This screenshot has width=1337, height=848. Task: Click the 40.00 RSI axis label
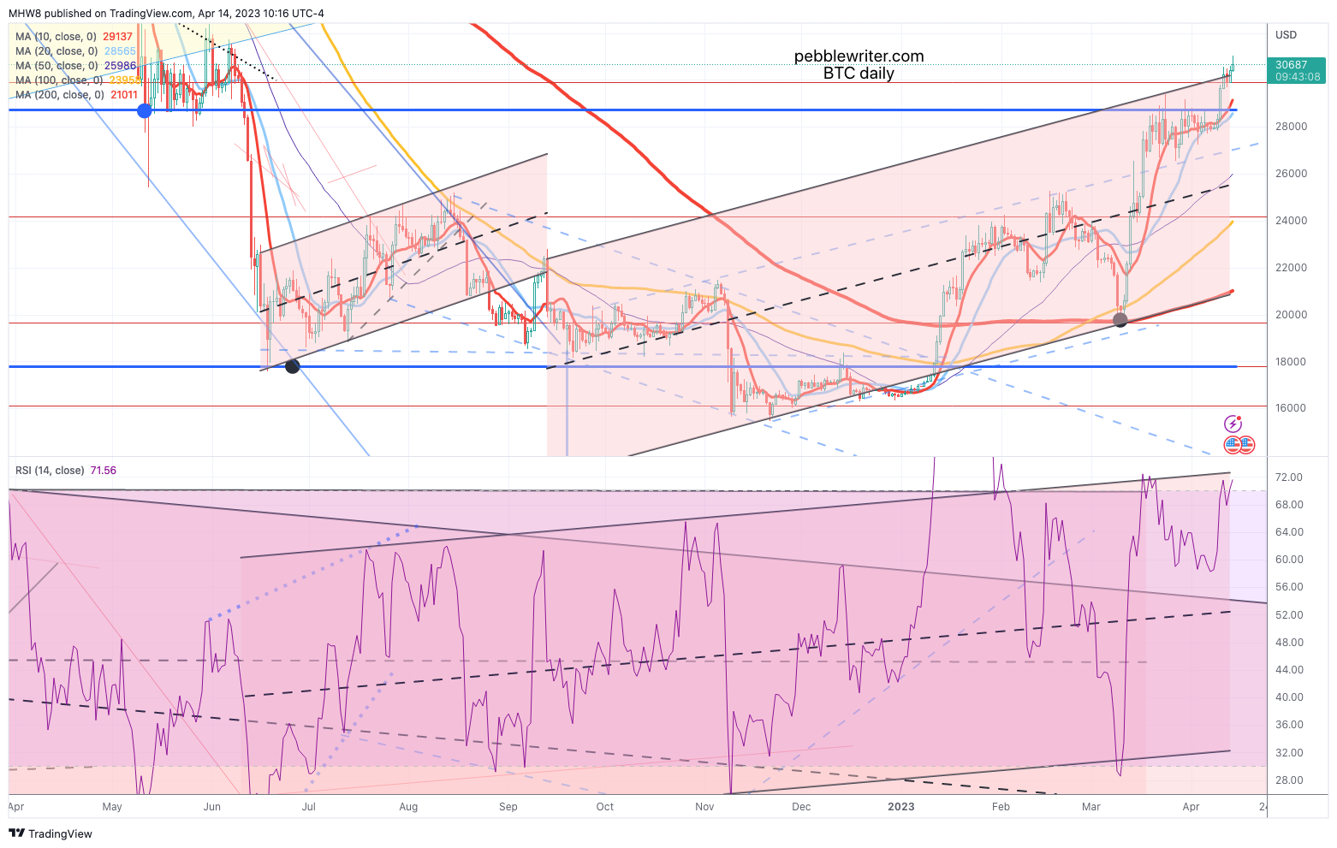tap(1289, 697)
